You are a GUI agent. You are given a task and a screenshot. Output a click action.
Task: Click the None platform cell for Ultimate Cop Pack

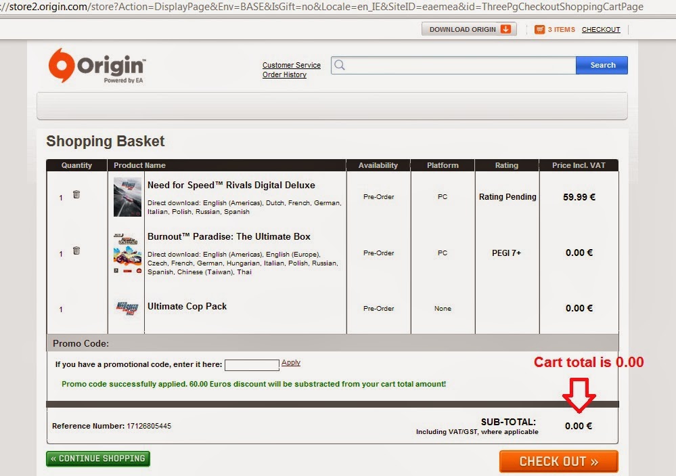pyautogui.click(x=443, y=309)
